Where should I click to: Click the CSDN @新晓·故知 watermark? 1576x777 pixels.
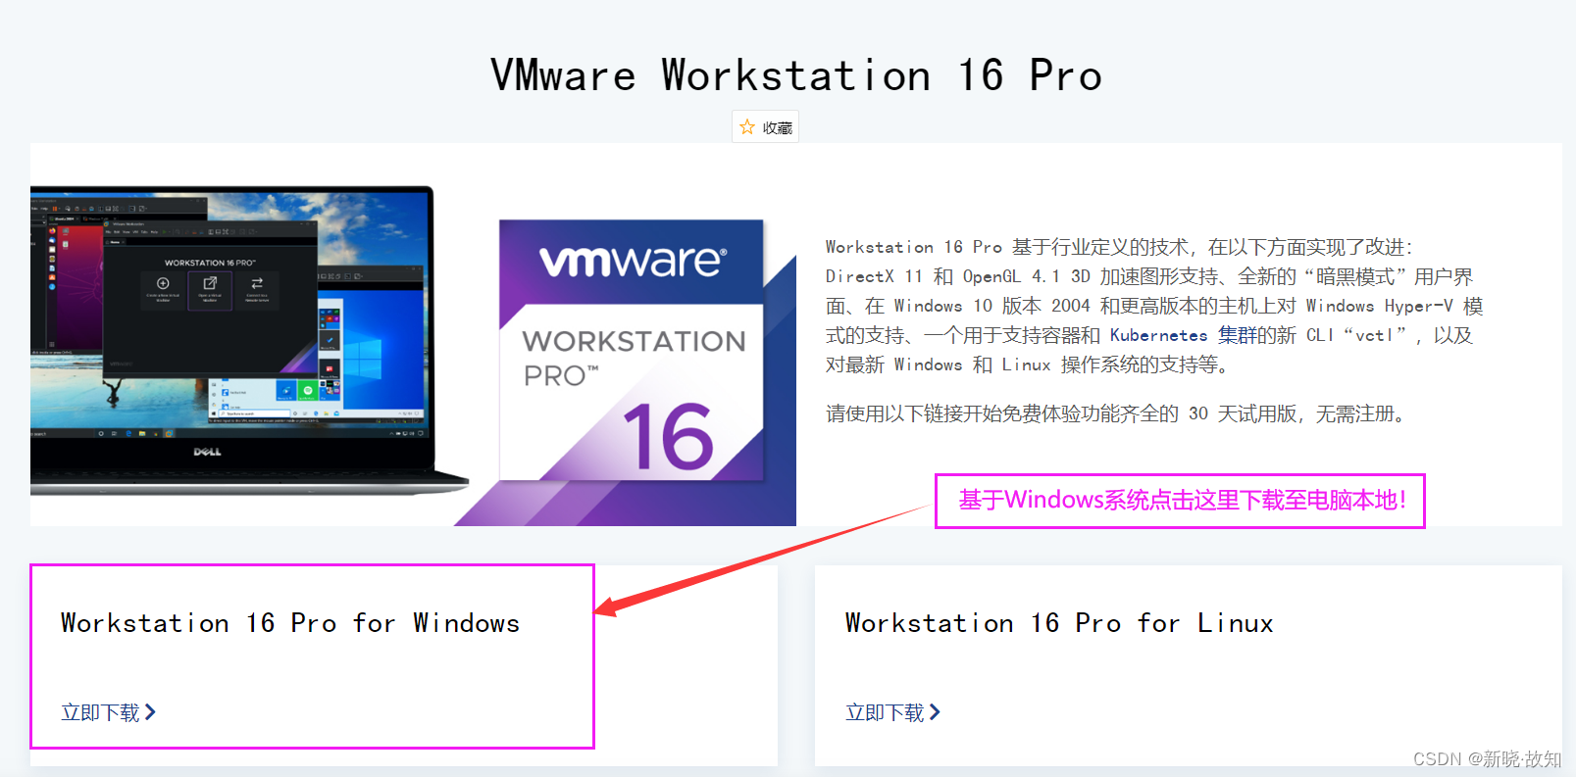point(1487,759)
